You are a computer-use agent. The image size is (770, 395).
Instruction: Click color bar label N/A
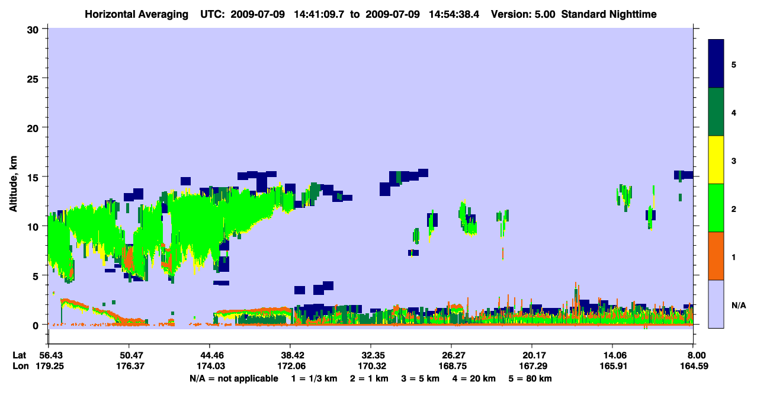click(x=738, y=305)
